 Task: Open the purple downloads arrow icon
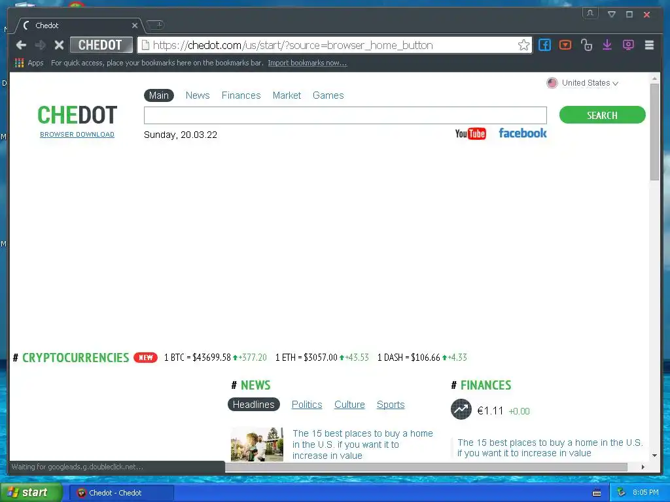pyautogui.click(x=607, y=45)
